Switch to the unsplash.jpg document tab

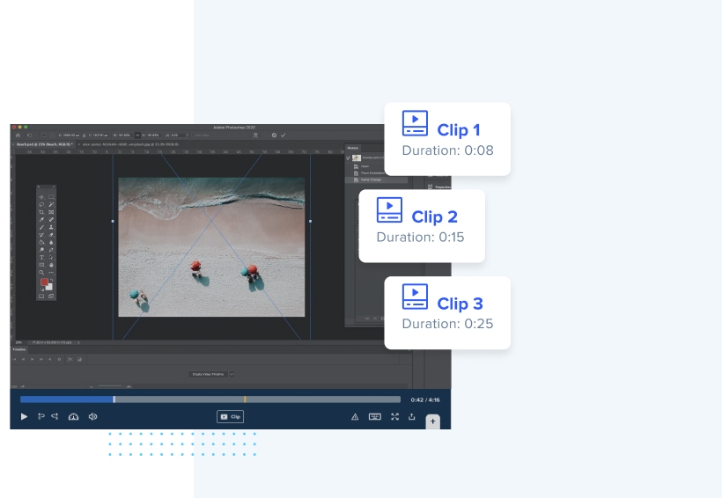tap(129, 144)
